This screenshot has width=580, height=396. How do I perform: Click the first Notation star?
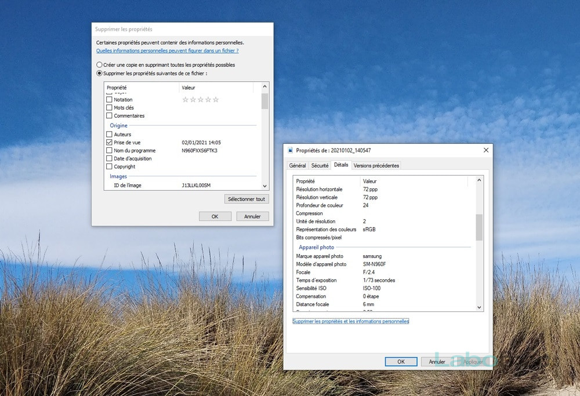click(186, 100)
